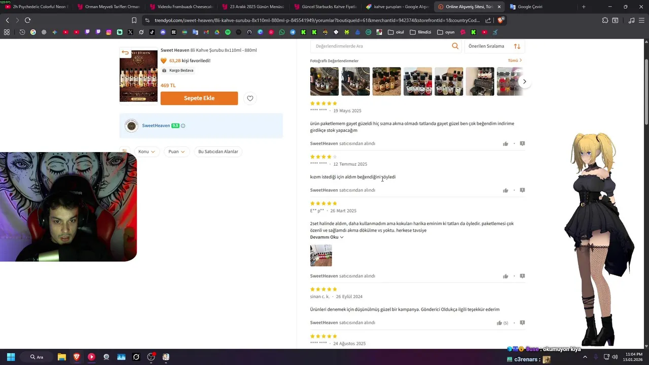649x365 pixels.
Task: Click the browser back arrow
Action: point(7,20)
